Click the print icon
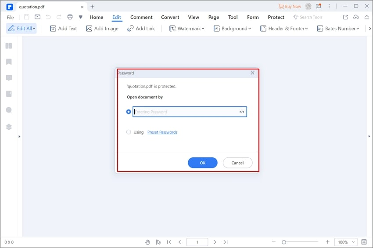Viewport: 373px width, 248px height. 70,17
